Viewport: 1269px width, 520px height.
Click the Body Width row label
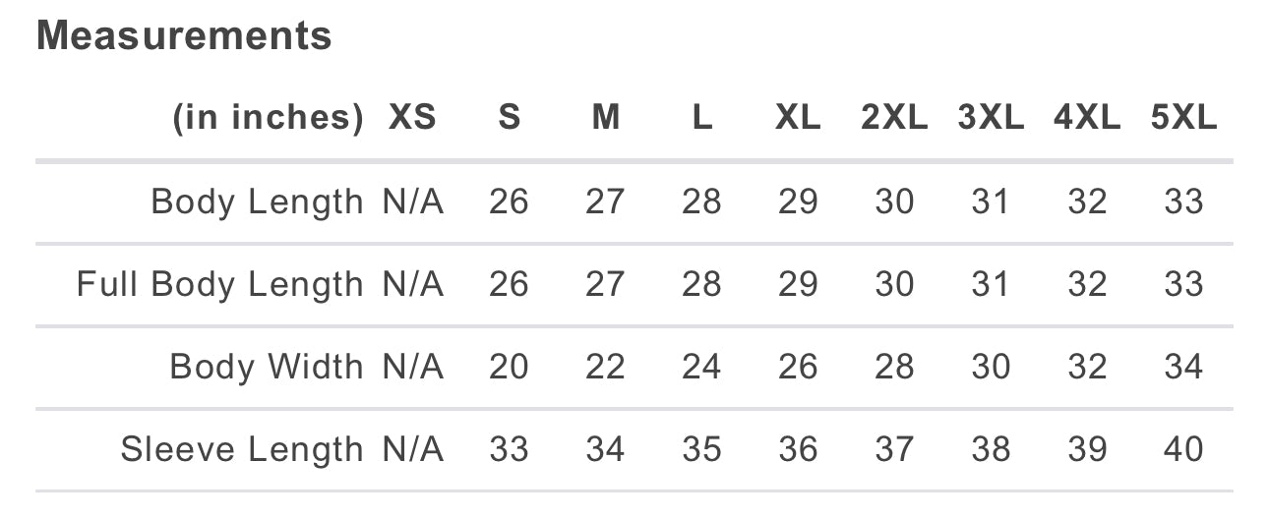pyautogui.click(x=267, y=367)
